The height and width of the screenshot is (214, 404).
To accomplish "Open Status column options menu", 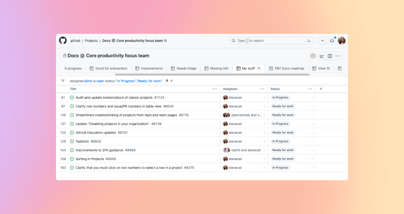I will pyautogui.click(x=310, y=89).
